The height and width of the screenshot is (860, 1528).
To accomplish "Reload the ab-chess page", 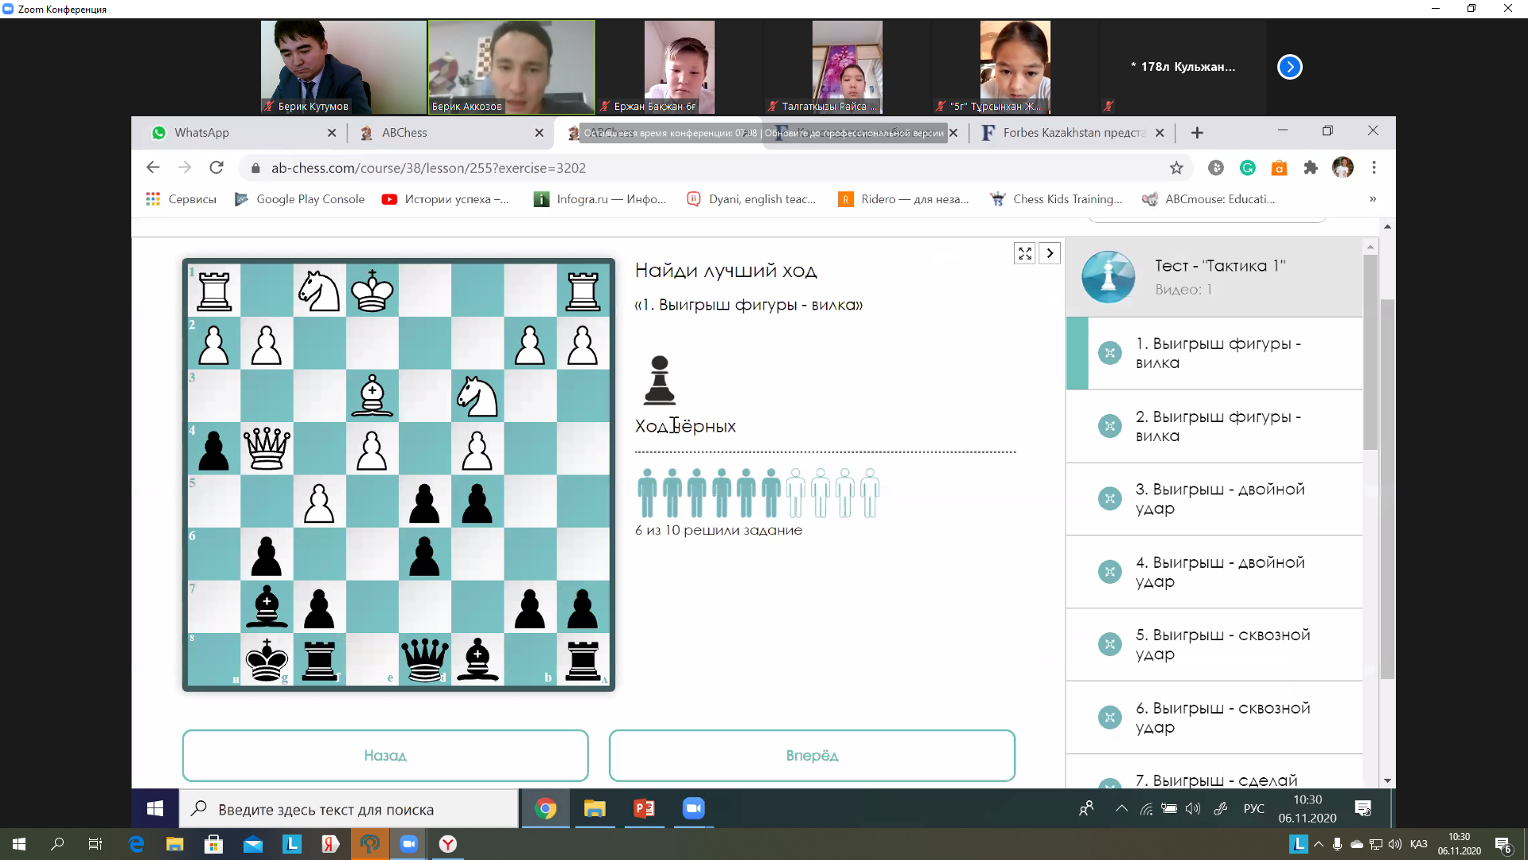I will point(216,168).
